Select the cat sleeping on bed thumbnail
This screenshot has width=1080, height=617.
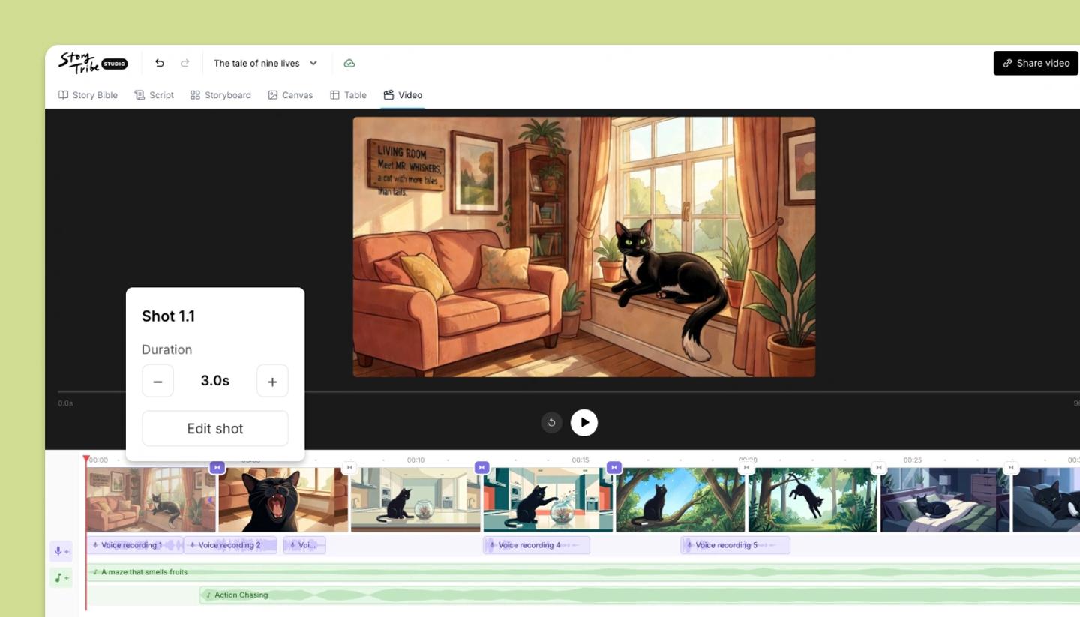[945, 500]
